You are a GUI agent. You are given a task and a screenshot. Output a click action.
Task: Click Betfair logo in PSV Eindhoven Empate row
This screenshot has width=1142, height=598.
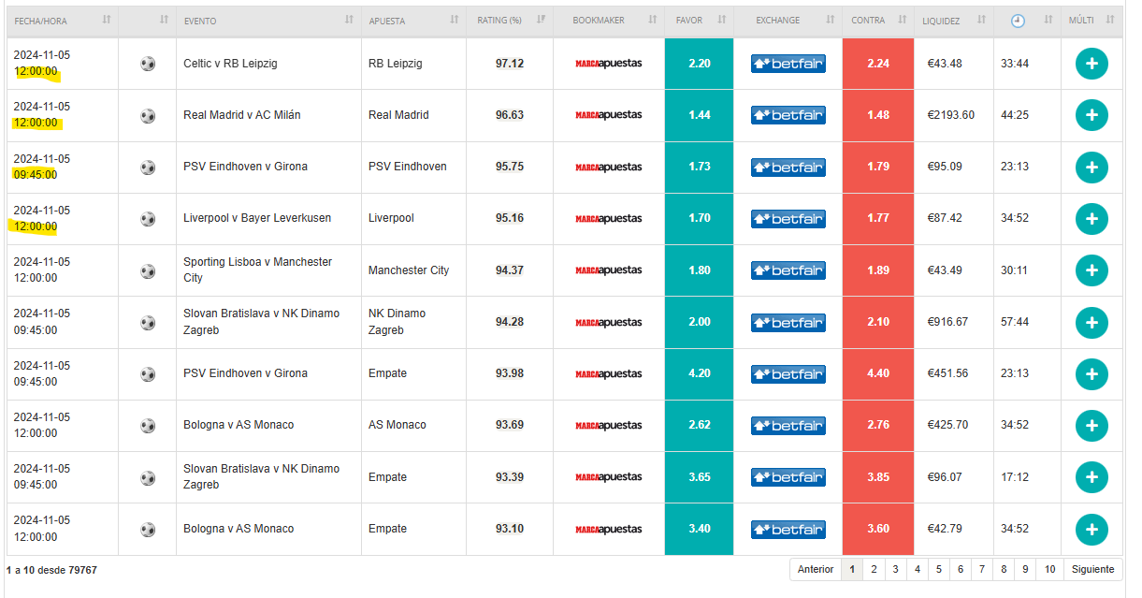tap(788, 374)
